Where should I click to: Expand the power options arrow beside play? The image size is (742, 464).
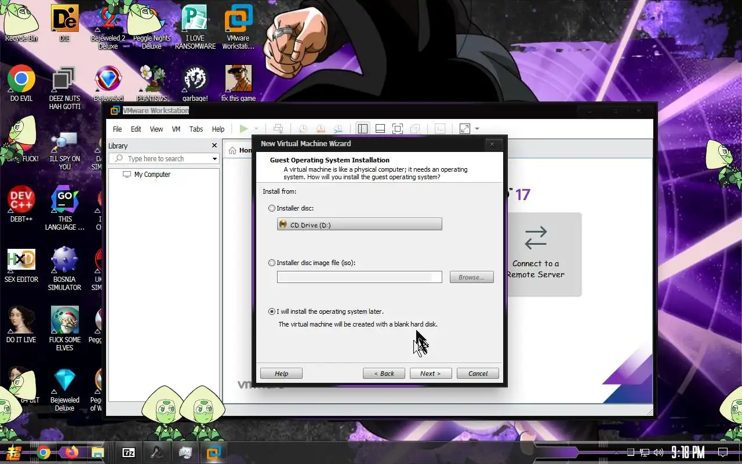point(256,129)
